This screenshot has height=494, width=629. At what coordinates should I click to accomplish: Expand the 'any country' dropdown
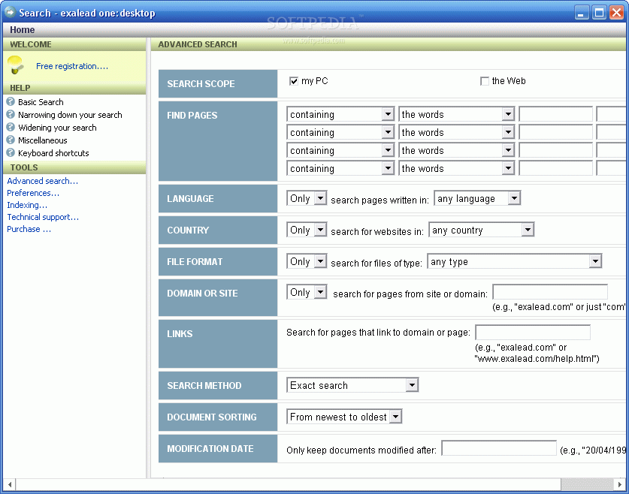482,230
